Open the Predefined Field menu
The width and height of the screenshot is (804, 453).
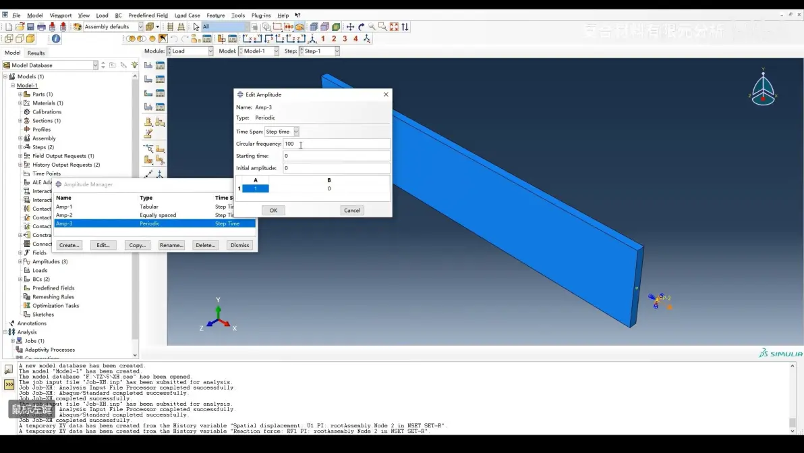[148, 16]
